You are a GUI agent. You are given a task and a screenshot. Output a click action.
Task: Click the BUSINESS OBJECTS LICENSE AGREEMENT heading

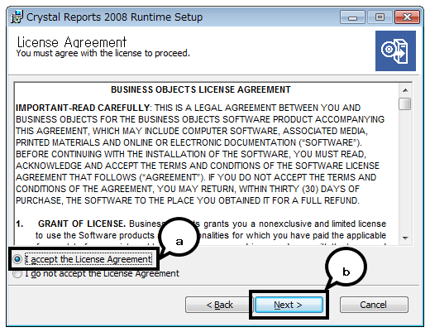pos(201,89)
